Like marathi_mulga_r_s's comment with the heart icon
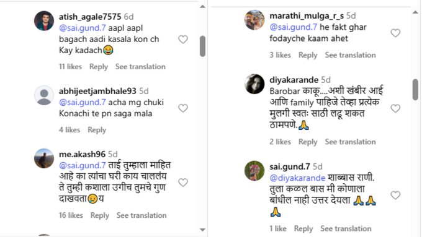422x237 pixels. (395, 33)
